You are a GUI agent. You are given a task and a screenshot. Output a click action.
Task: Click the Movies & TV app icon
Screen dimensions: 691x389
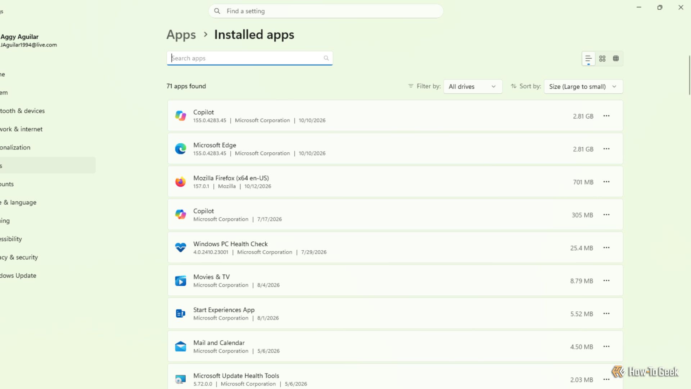[x=180, y=281]
